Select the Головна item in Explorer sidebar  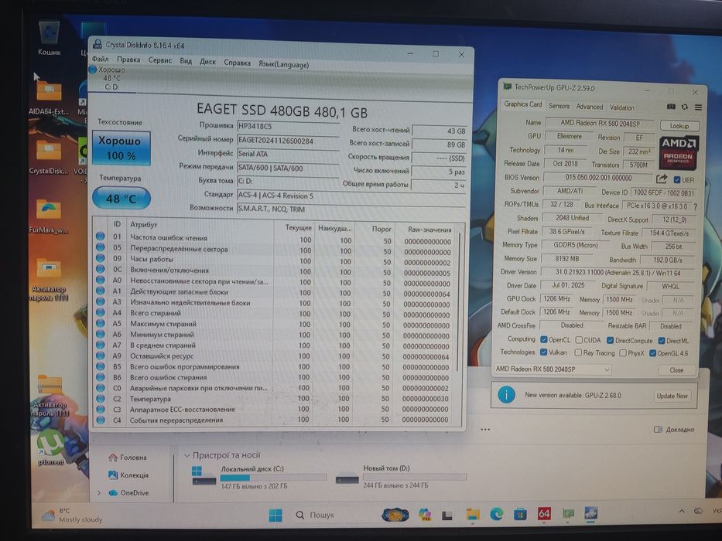coord(128,458)
